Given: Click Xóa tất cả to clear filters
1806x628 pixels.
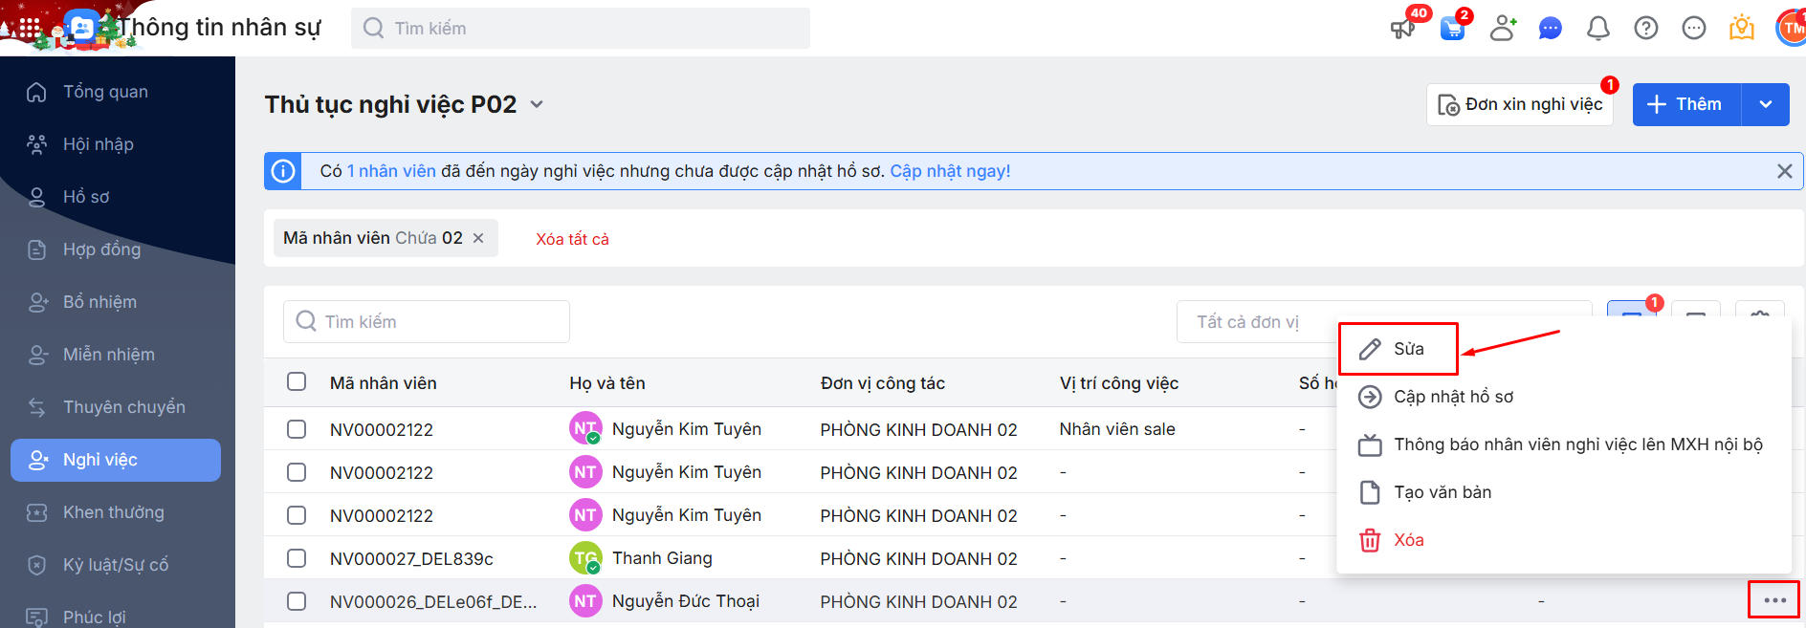Looking at the screenshot, I should point(572,239).
